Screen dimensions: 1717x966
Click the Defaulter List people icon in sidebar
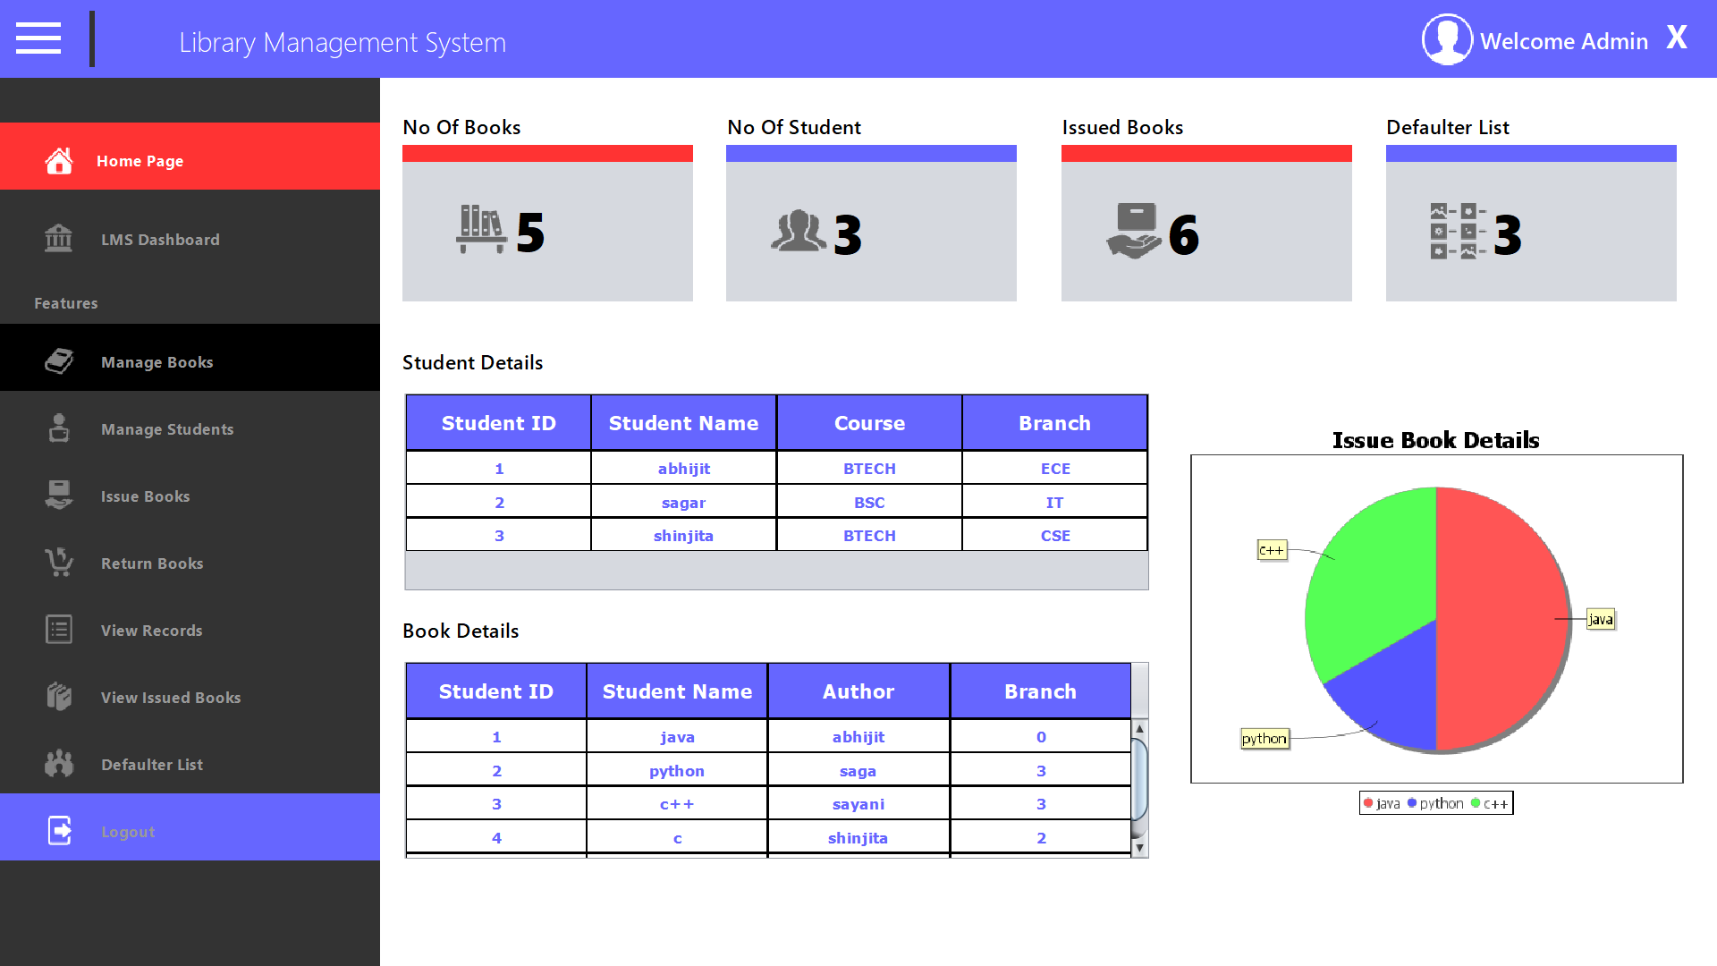(59, 764)
